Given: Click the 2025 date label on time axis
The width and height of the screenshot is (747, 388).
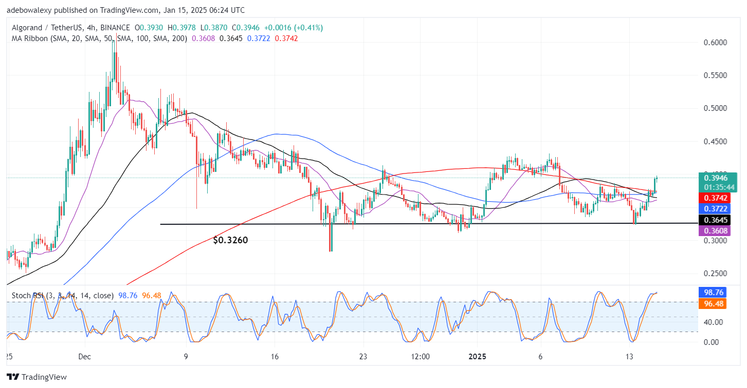Looking at the screenshot, I should 477,357.
